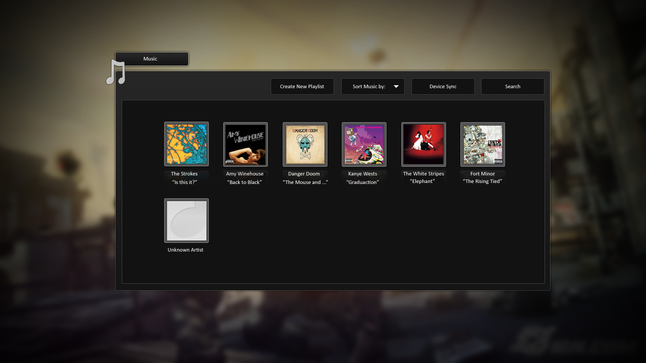Open The White Stripes album cover
This screenshot has width=646, height=363.
point(423,144)
